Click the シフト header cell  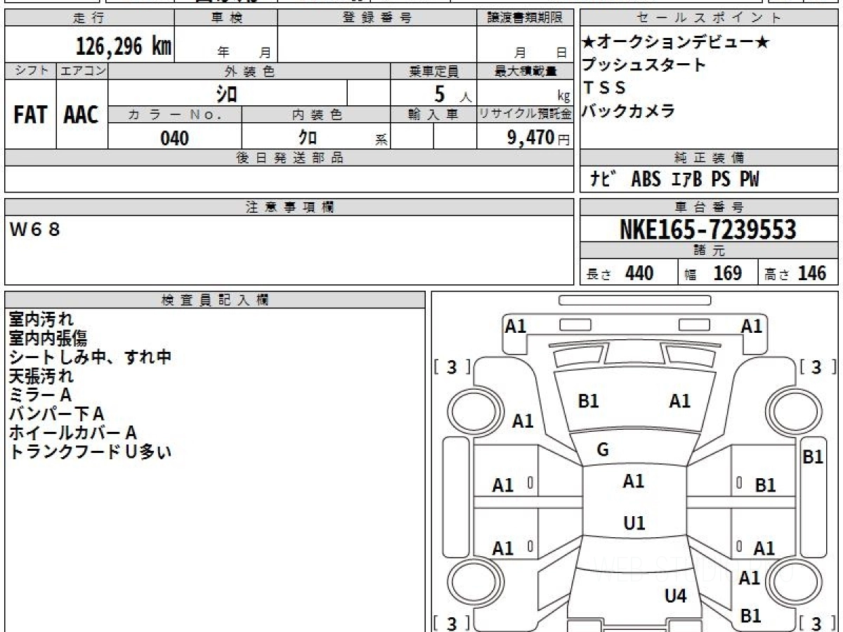click(30, 71)
